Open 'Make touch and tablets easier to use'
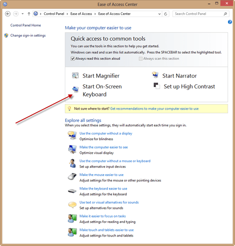 tap(106, 230)
